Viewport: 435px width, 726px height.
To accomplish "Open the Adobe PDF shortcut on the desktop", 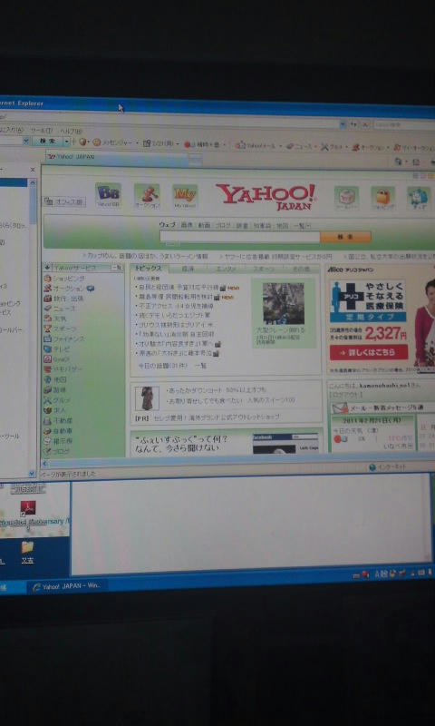I will click(x=28, y=508).
